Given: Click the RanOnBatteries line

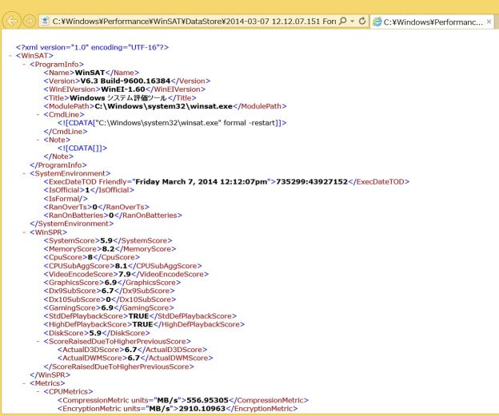Looking at the screenshot, I should tap(113, 216).
